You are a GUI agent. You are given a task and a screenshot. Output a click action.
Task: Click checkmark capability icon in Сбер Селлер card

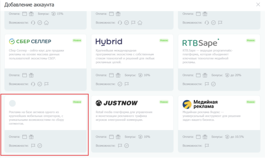40,84
